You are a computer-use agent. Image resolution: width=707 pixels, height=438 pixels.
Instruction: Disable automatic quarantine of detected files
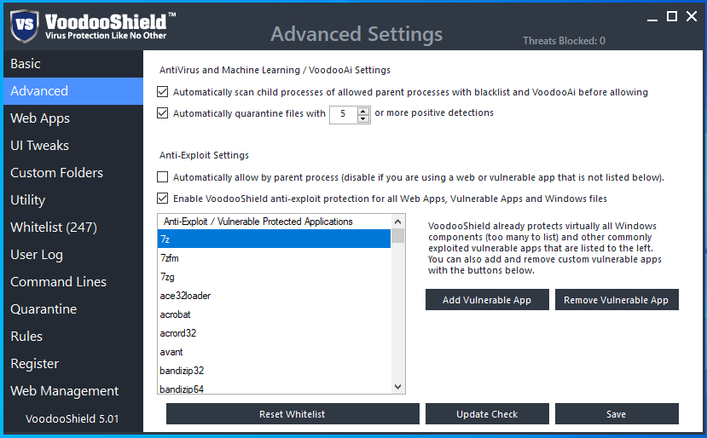pyautogui.click(x=163, y=113)
